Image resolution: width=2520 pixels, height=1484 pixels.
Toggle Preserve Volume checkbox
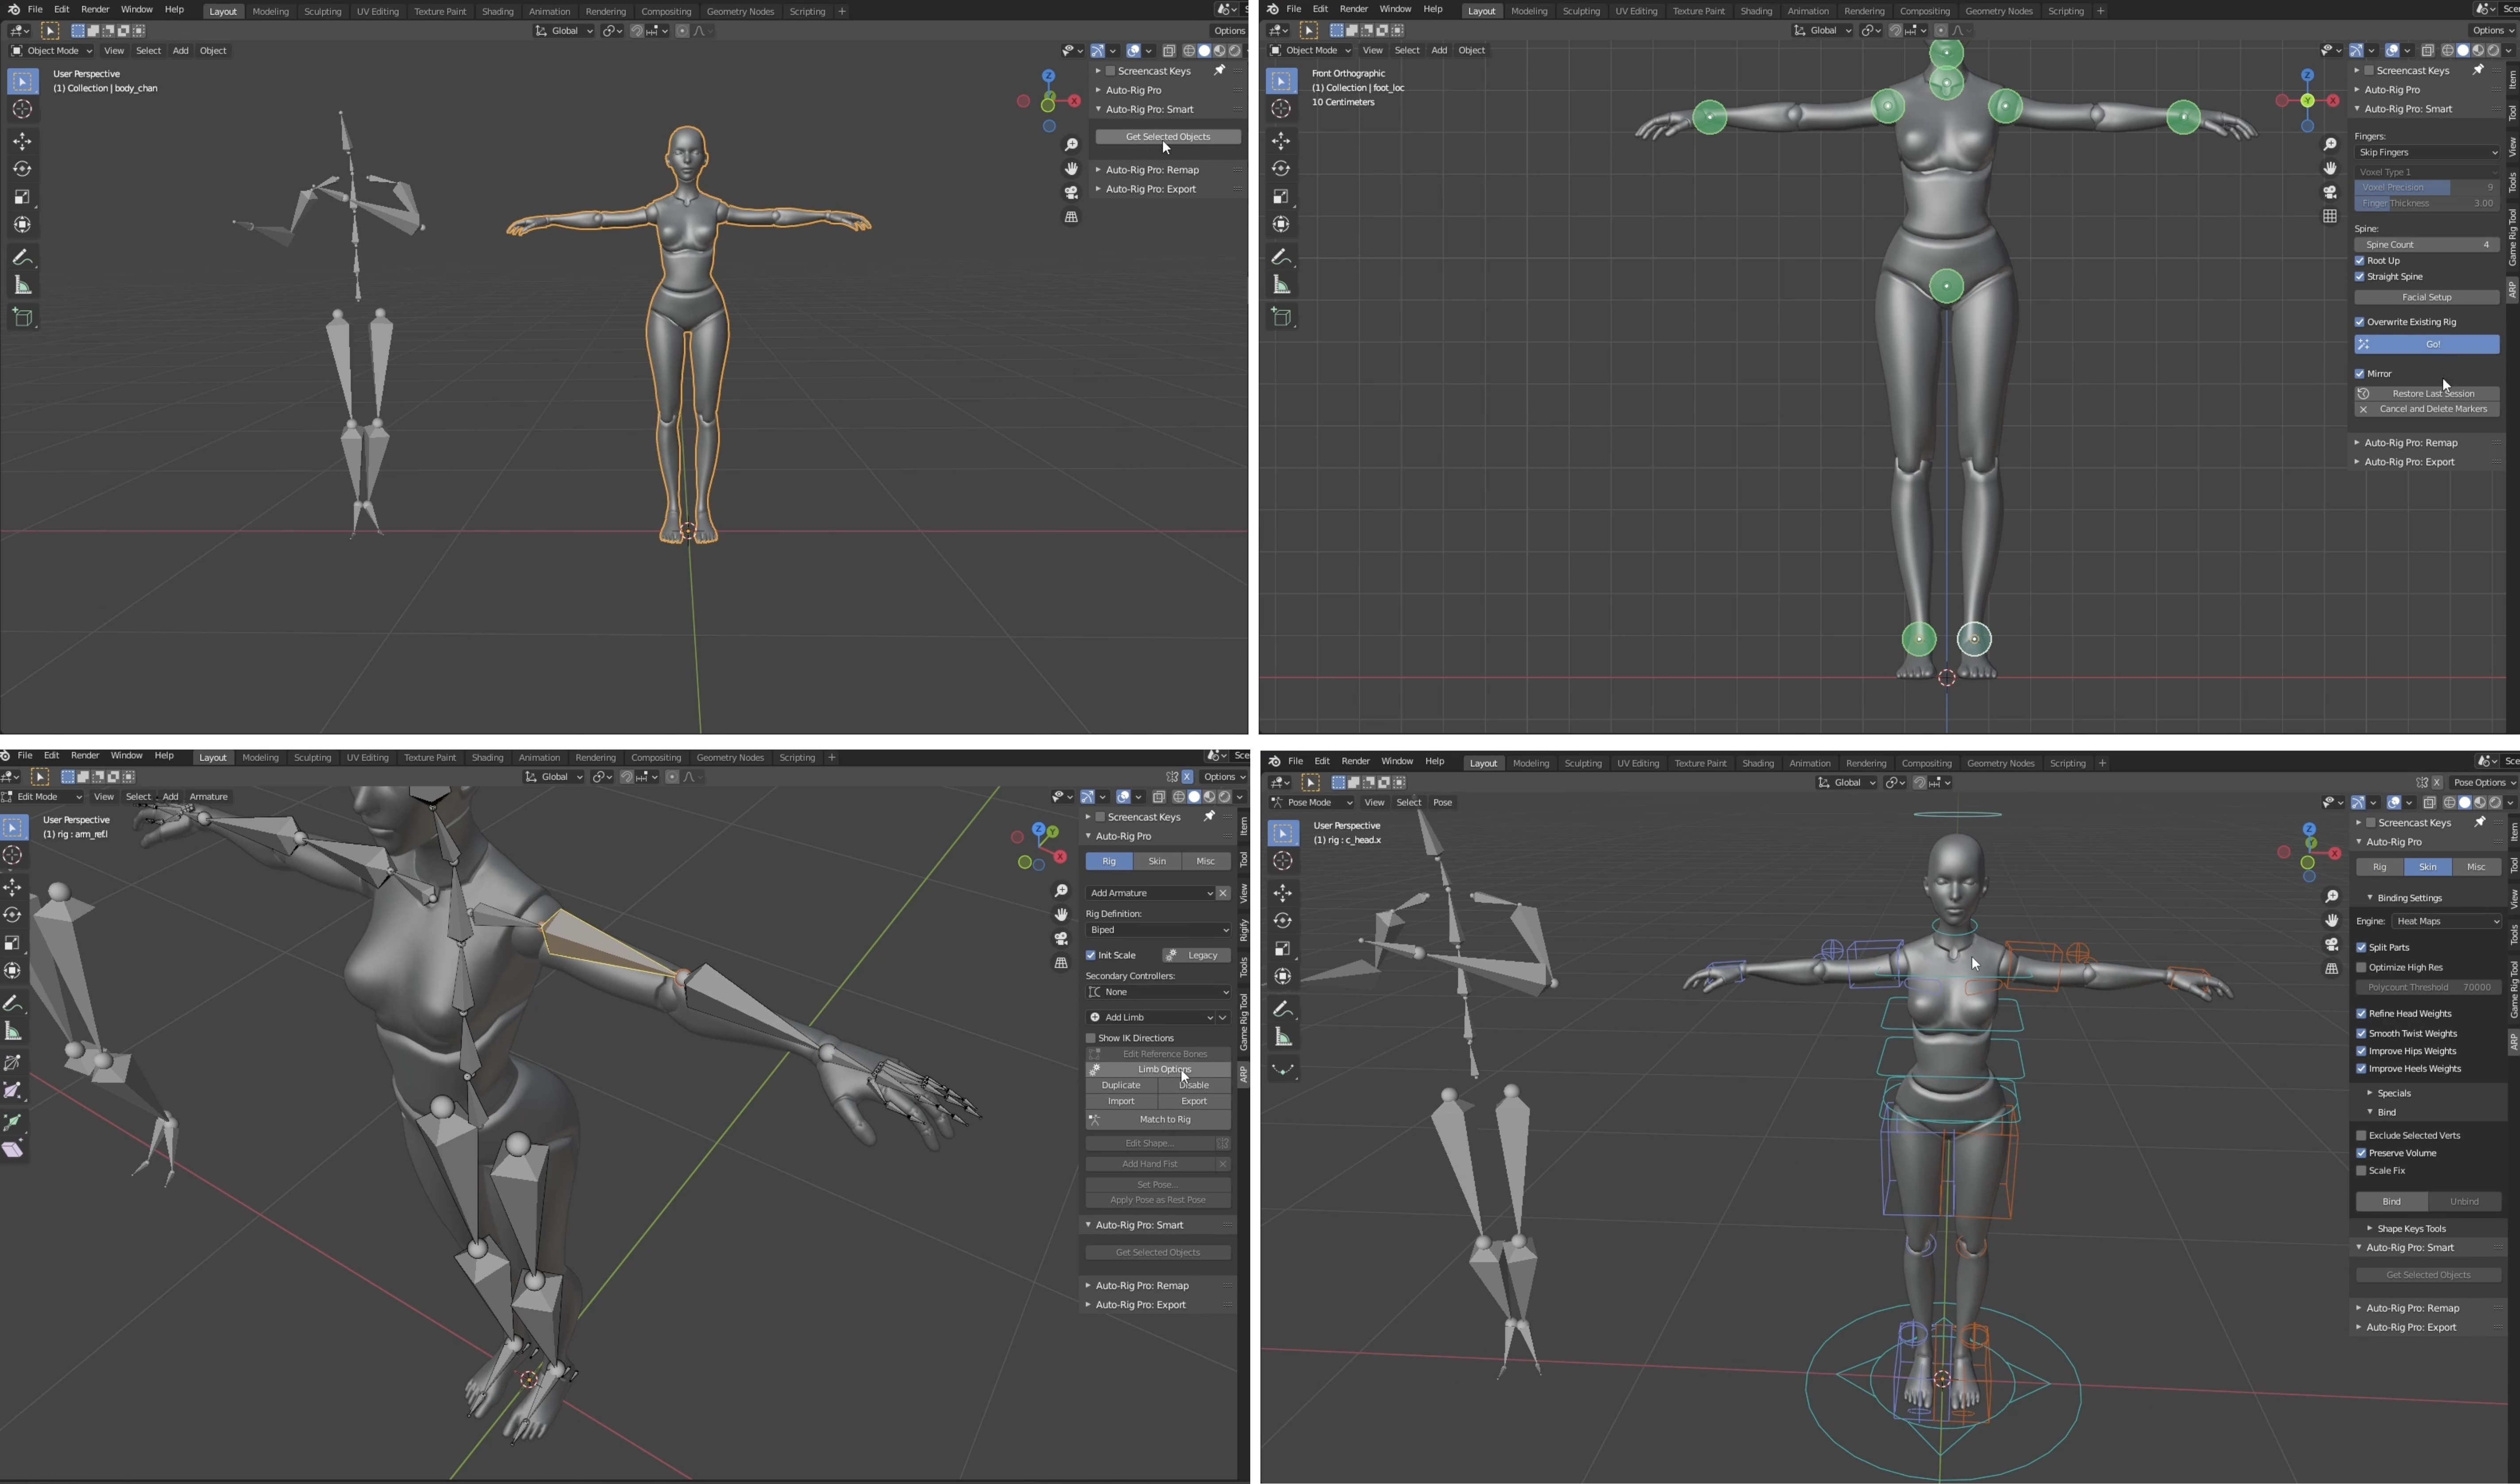pos(2362,1153)
